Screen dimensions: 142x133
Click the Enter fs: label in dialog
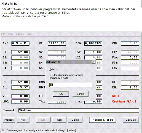point(54,70)
